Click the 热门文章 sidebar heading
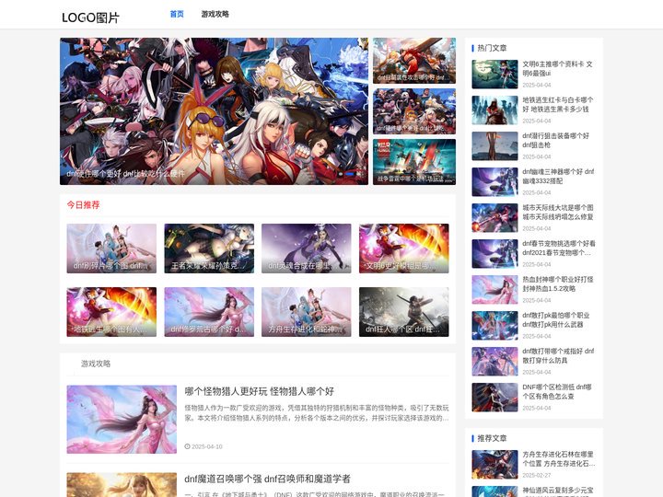663x497 pixels. point(492,48)
